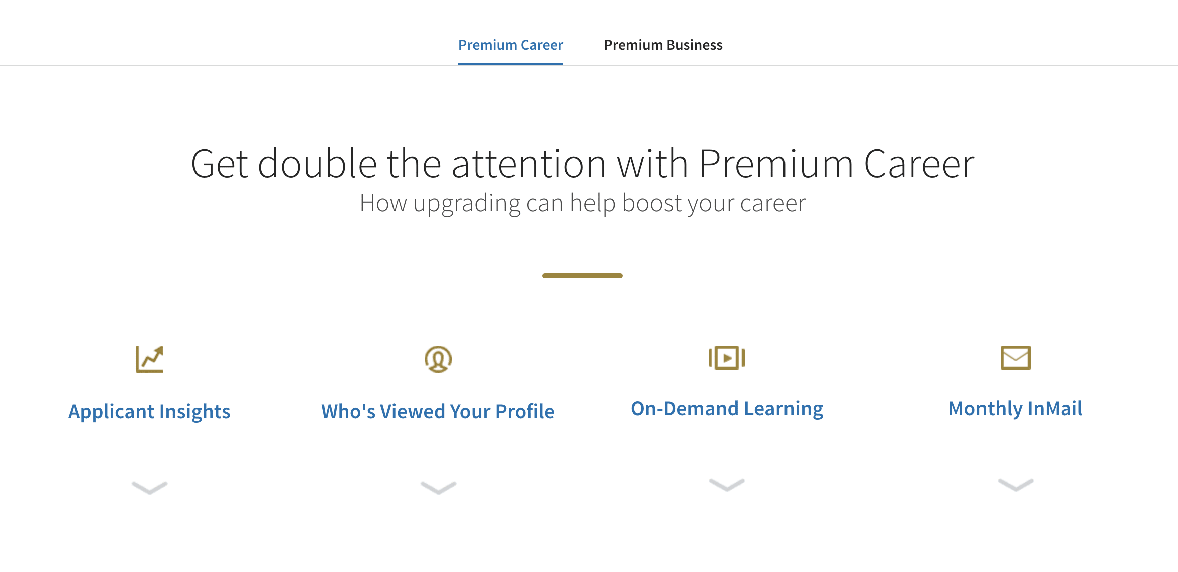Image resolution: width=1178 pixels, height=572 pixels.
Task: Click the Applicant Insights chart icon
Action: 150,359
